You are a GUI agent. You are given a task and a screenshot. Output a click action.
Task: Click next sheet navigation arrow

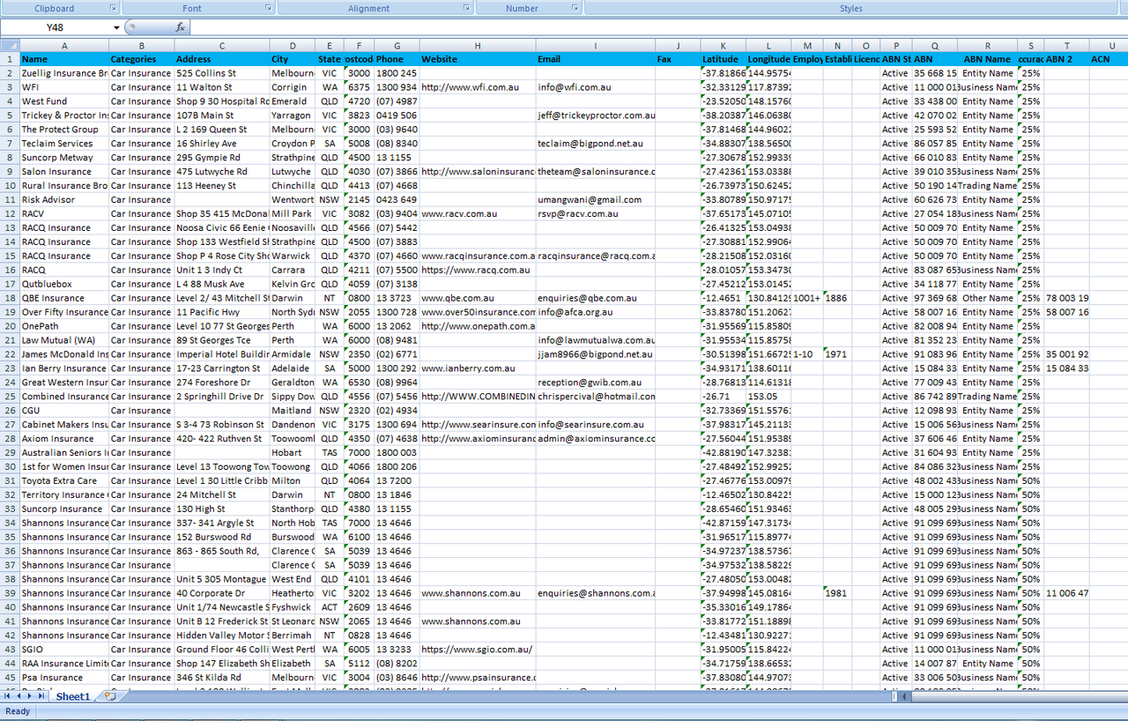pyautogui.click(x=31, y=696)
